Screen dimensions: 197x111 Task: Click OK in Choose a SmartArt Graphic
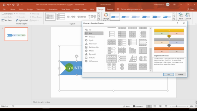click(169, 75)
